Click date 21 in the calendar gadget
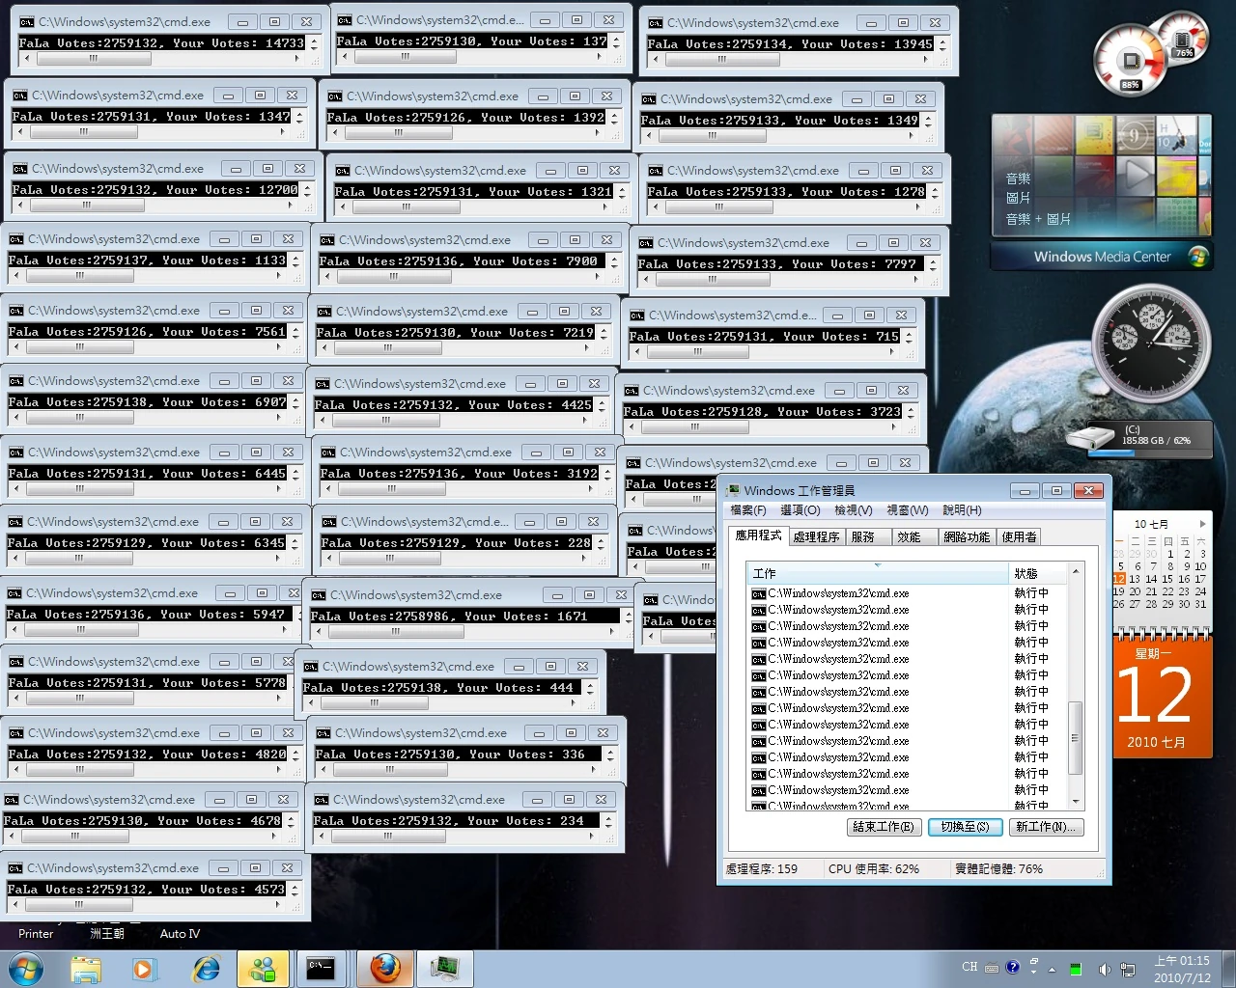 tap(1151, 591)
